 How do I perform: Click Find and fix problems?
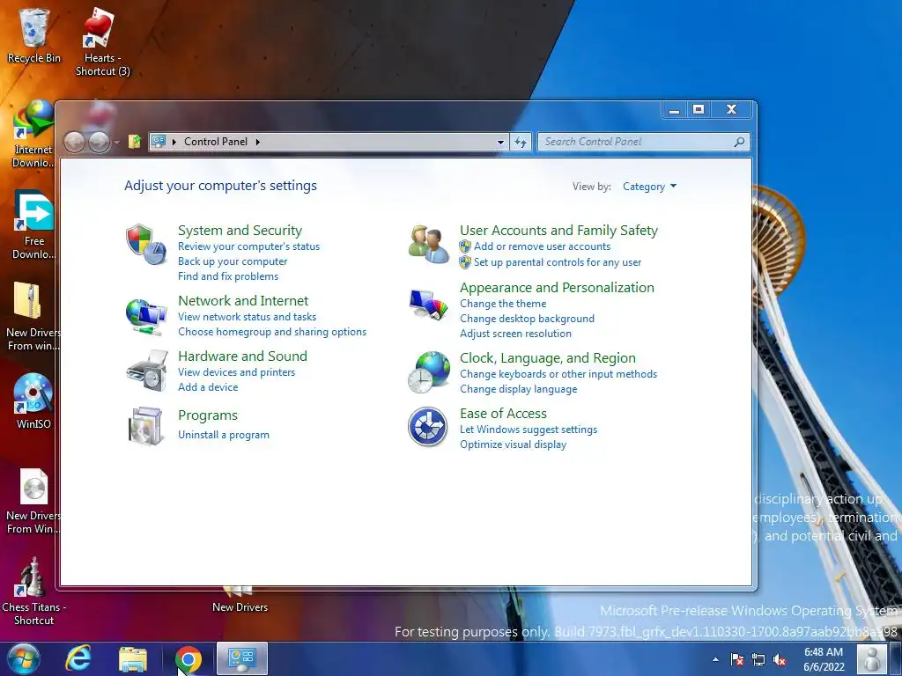click(x=228, y=276)
